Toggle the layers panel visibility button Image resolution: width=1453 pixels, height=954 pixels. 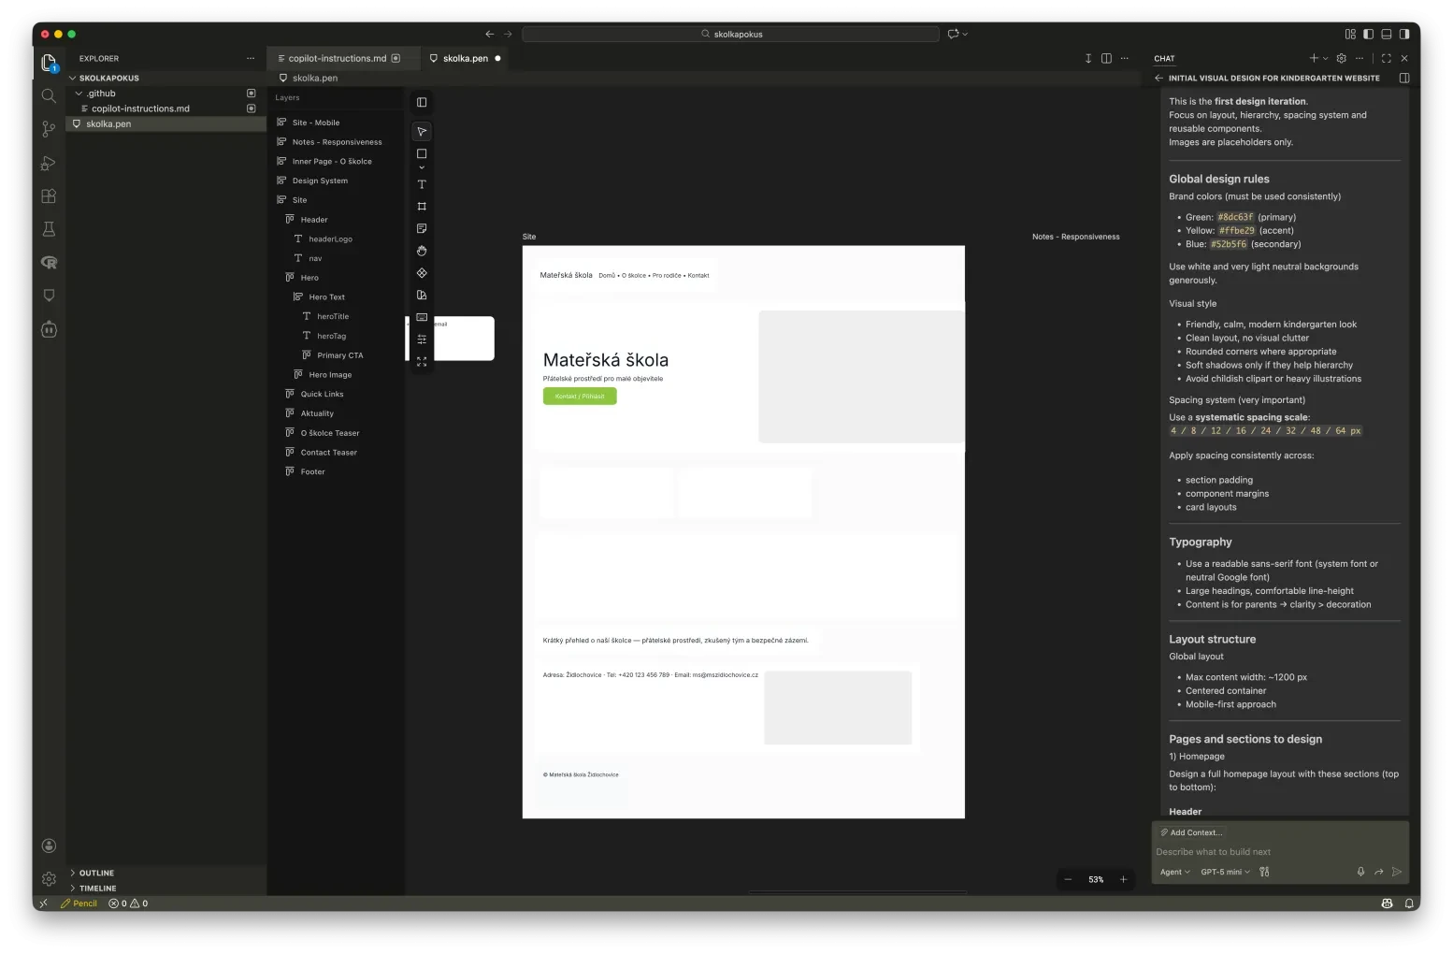[422, 102]
